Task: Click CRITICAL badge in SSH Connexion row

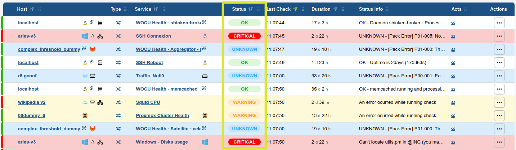Action: click(244, 36)
